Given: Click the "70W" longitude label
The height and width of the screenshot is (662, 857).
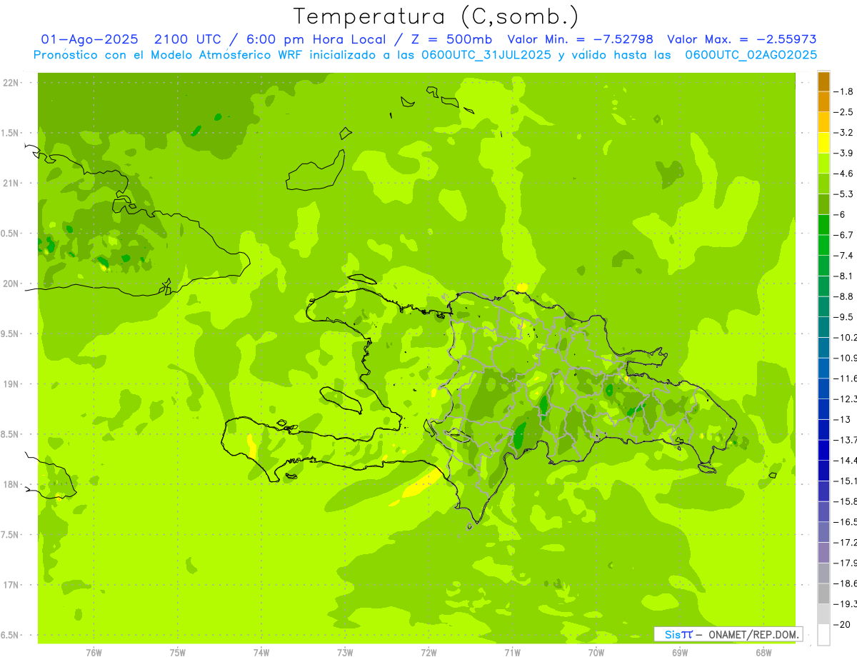Looking at the screenshot, I should 596,653.
